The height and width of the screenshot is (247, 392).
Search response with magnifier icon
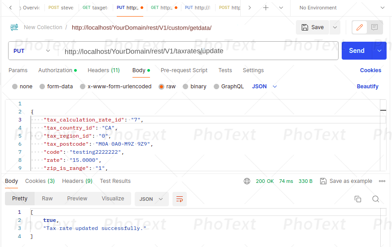point(376,199)
